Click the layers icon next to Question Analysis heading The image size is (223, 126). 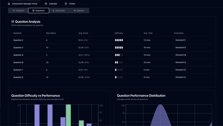point(13,22)
